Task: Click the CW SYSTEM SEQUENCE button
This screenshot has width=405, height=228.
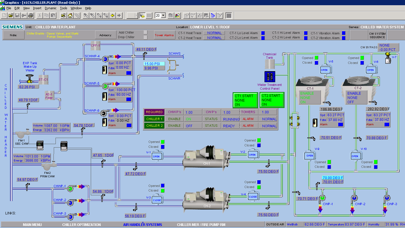Action: [377, 35]
